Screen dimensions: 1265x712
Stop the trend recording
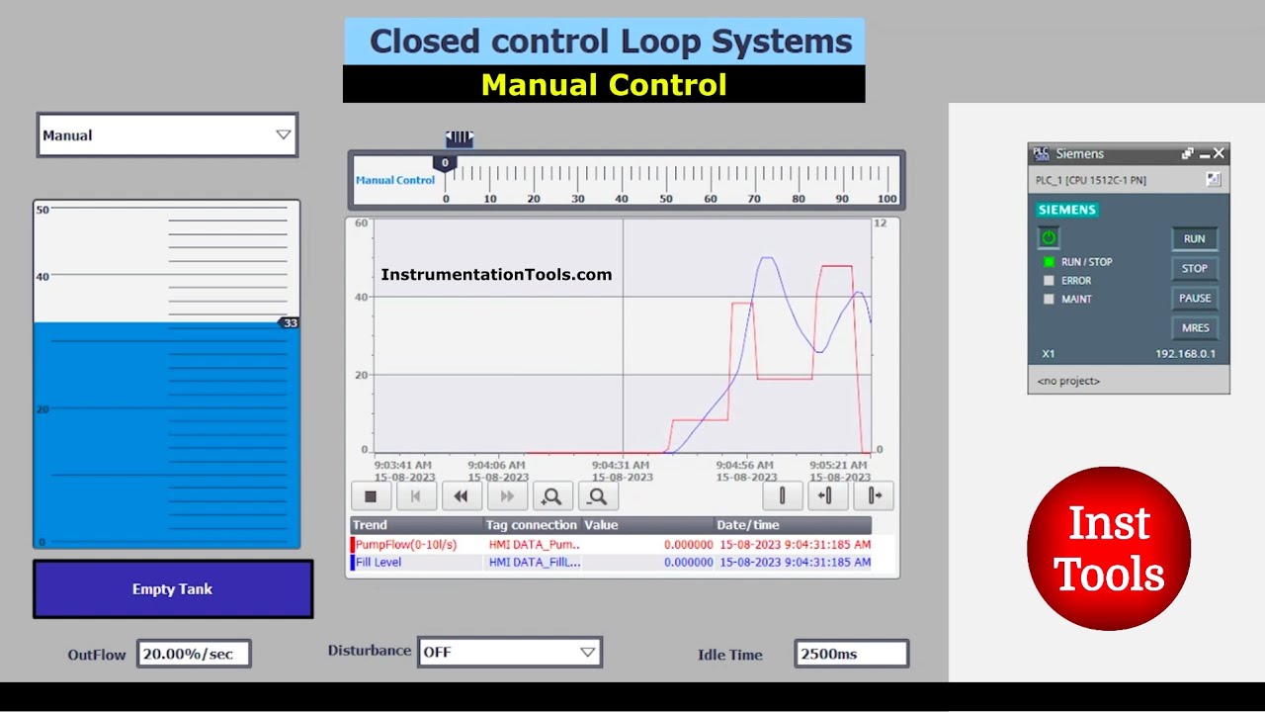371,495
